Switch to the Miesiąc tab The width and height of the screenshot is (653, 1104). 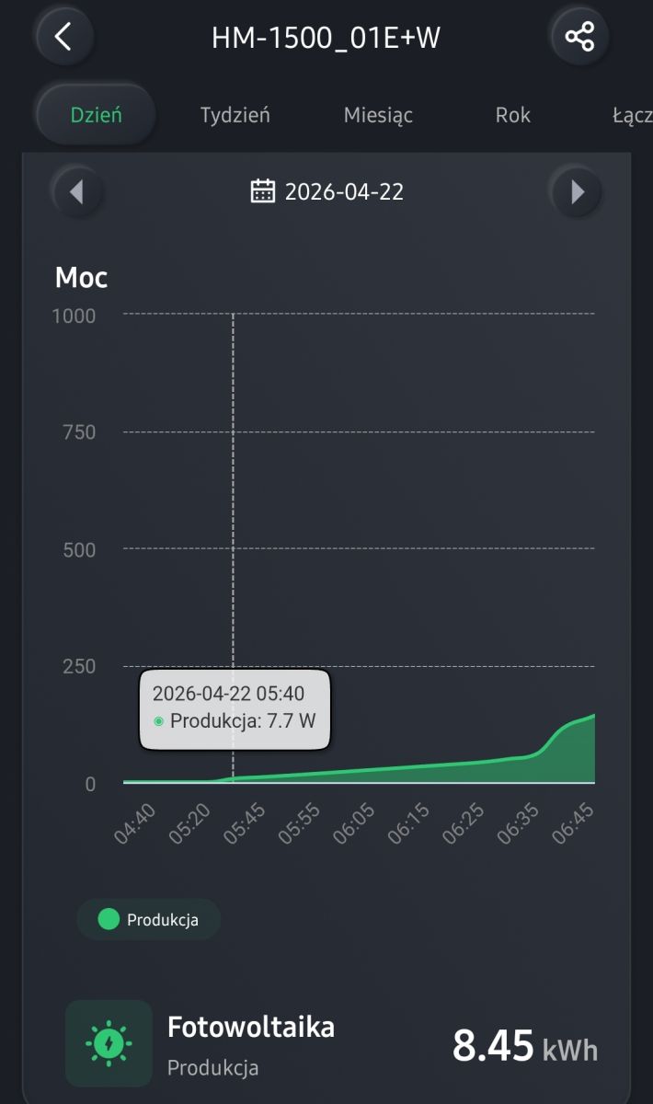(378, 116)
